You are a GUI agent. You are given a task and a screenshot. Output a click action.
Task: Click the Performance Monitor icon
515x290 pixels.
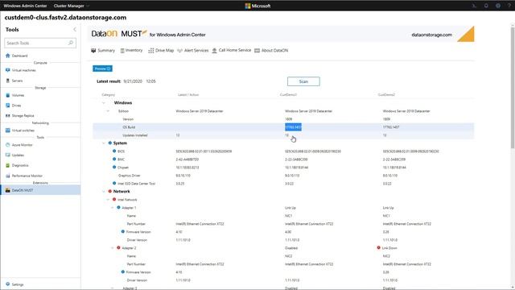[8, 176]
